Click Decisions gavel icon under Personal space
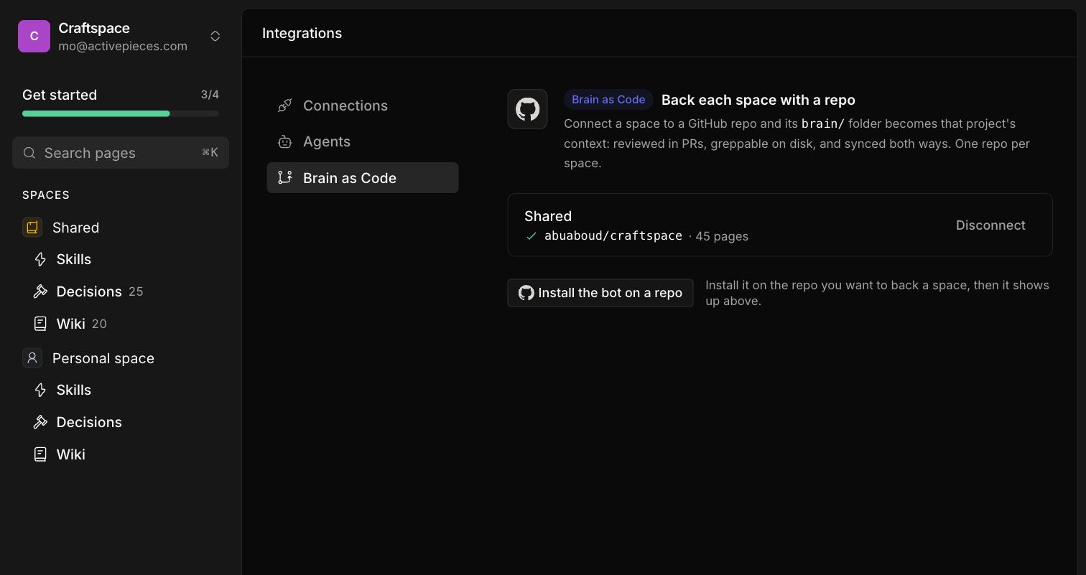 [x=41, y=422]
